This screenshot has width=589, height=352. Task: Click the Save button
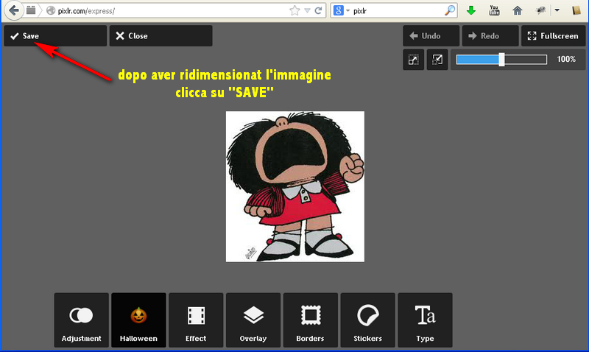point(55,36)
